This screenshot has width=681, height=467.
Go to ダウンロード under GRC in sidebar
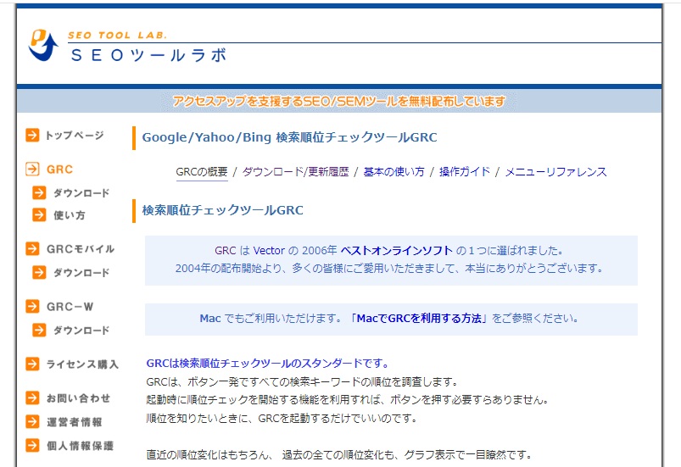pyautogui.click(x=81, y=193)
